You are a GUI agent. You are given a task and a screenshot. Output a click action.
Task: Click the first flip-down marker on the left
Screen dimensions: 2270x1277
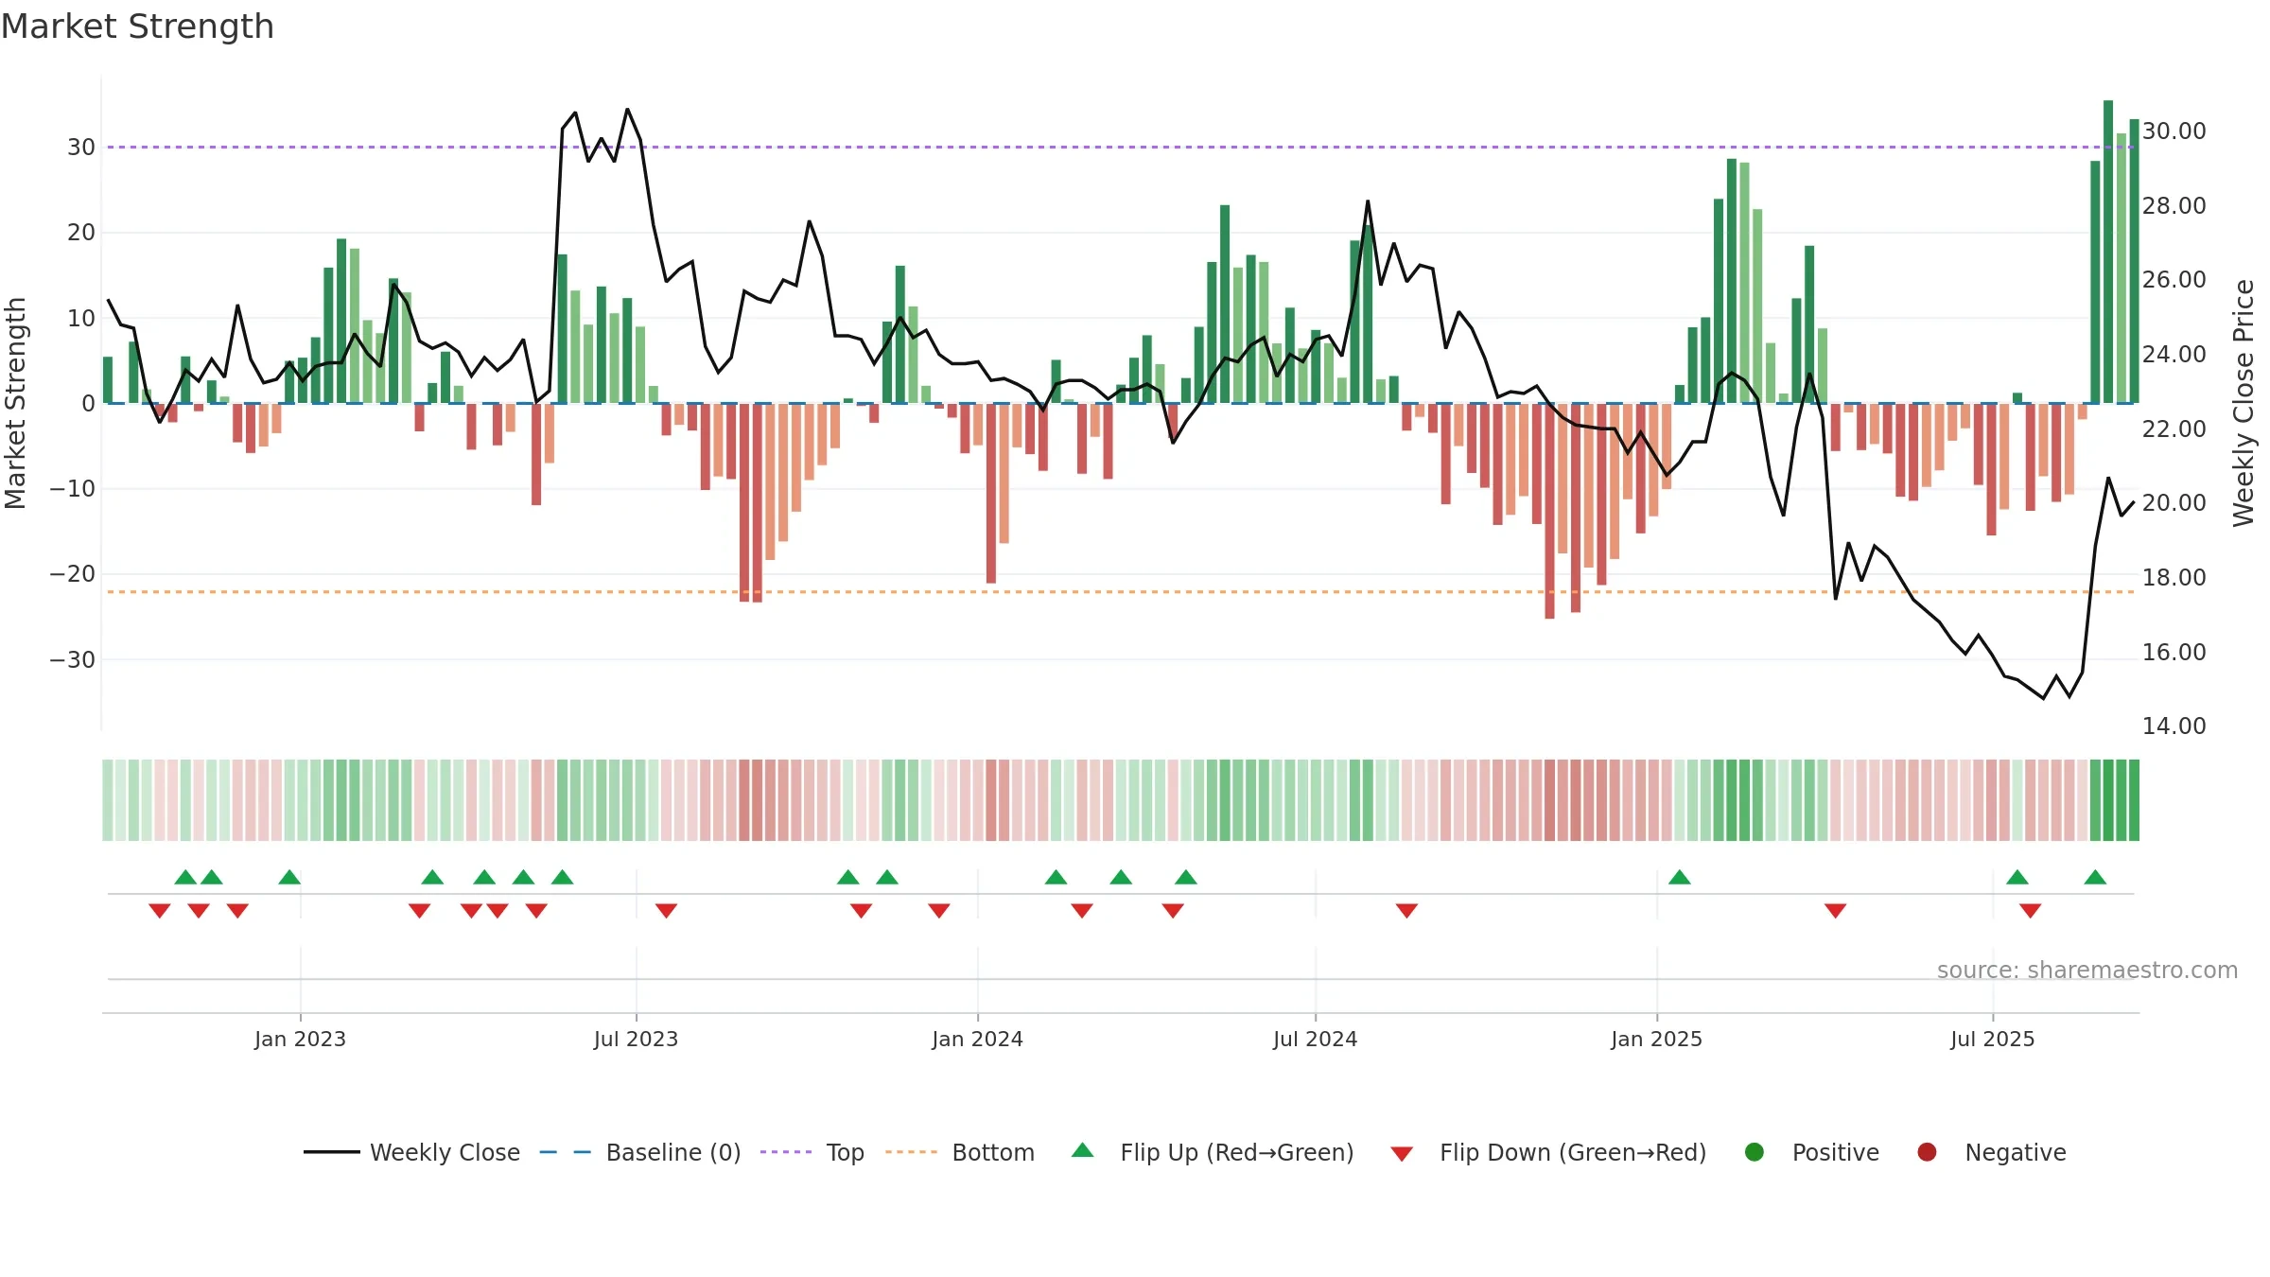tap(159, 911)
